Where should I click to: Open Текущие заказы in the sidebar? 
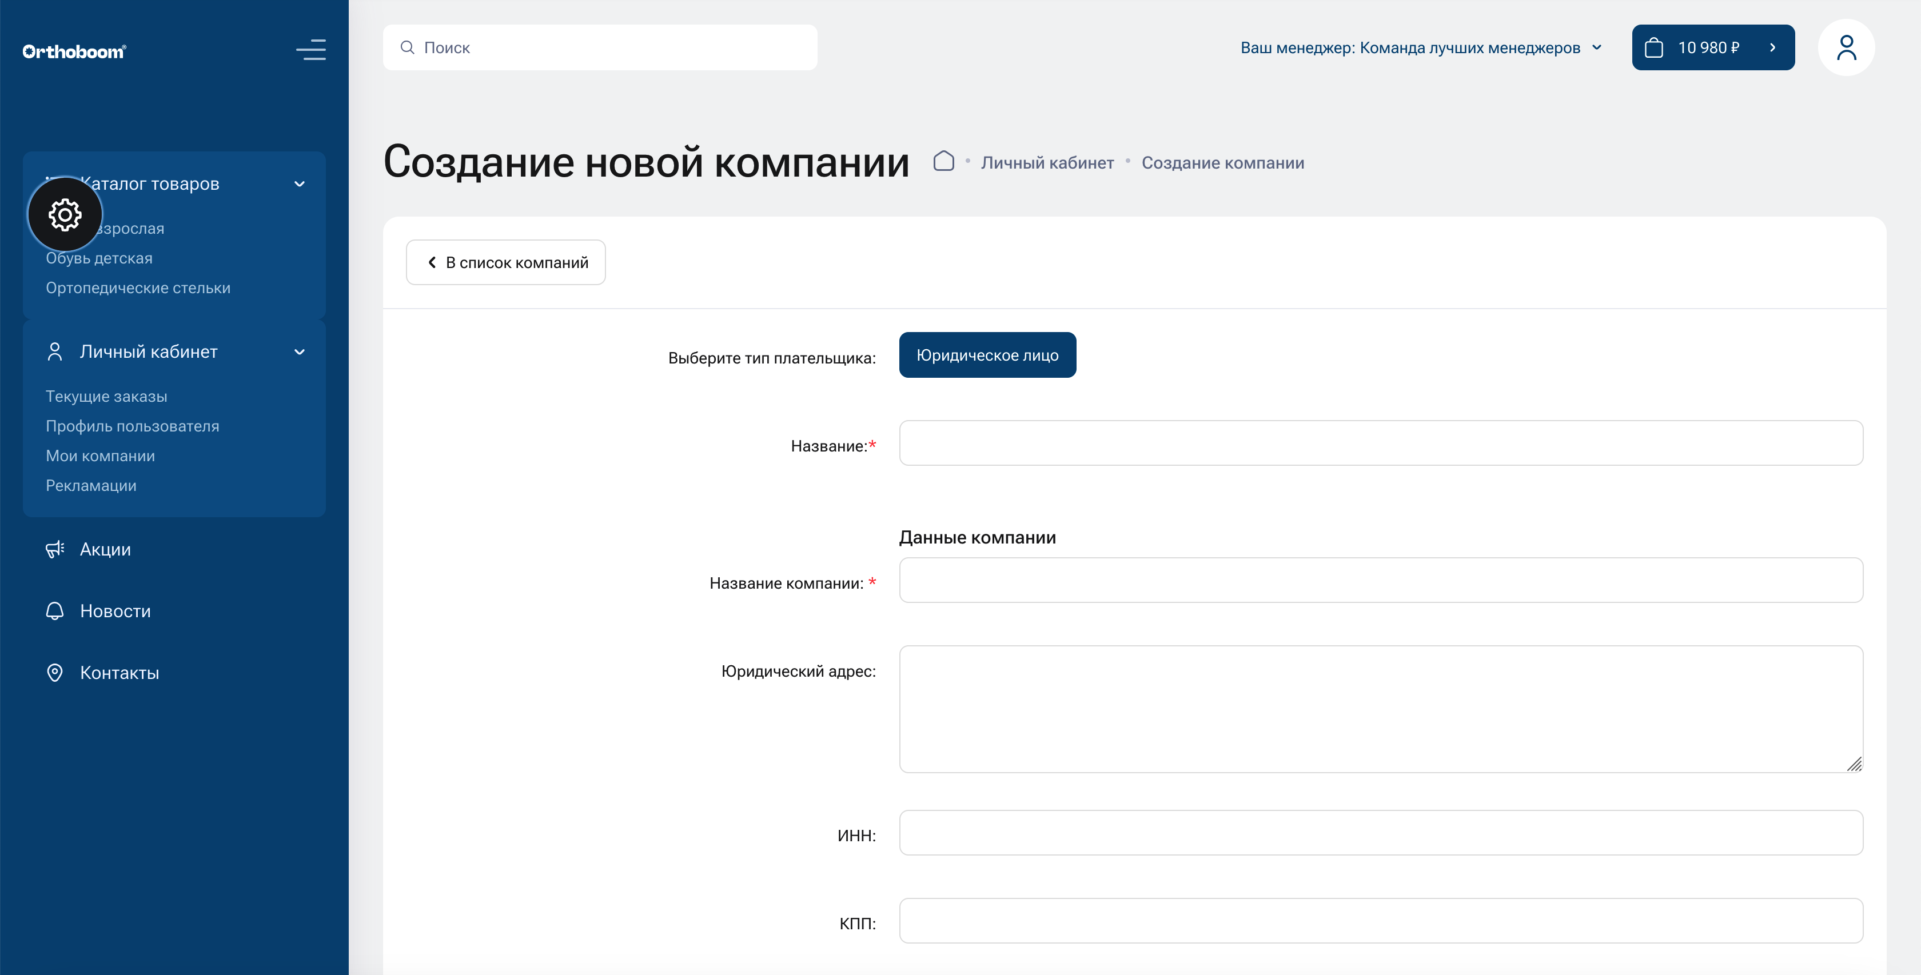(x=107, y=396)
